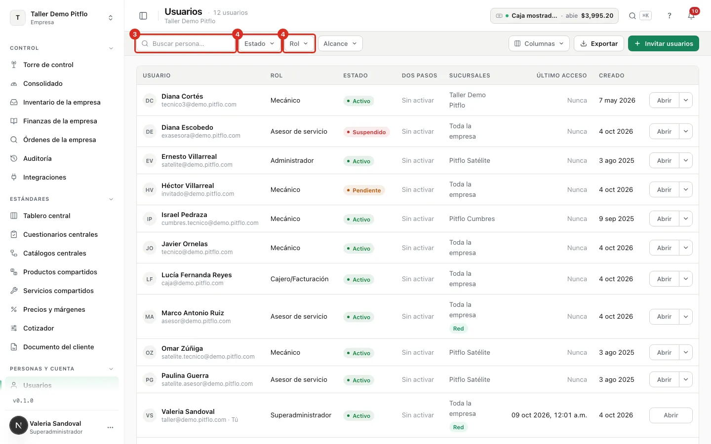This screenshot has width=711, height=444.
Task: Click the Tablero central board icon
Action: (14, 216)
